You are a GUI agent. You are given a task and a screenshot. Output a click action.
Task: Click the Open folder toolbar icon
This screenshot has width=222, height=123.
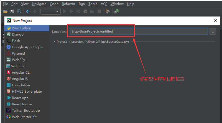(x=5, y=11)
